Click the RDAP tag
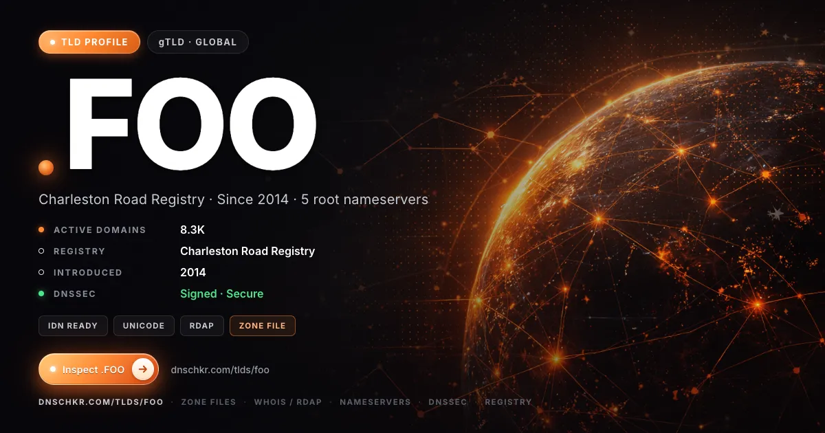 202,326
